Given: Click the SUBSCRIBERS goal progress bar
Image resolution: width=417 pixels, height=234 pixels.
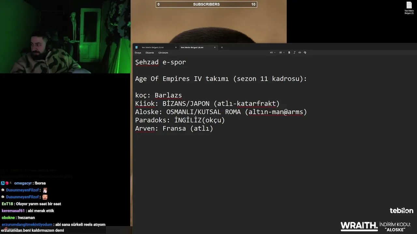Looking at the screenshot, I should pos(206,4).
